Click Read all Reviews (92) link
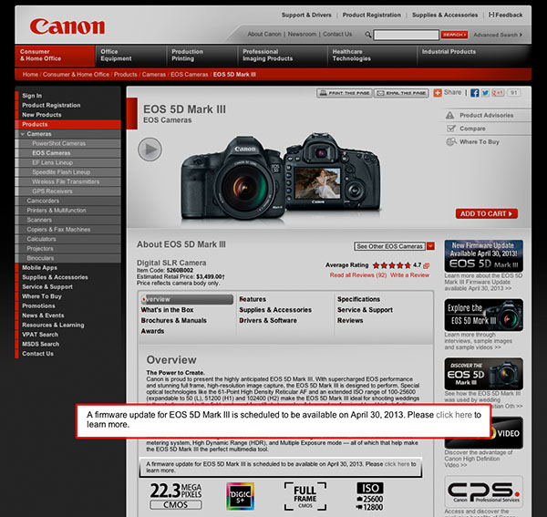Image resolution: width=547 pixels, height=517 pixels. (x=358, y=275)
